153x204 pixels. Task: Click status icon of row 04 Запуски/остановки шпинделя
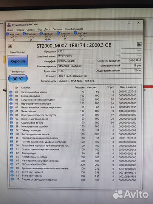[11, 100]
